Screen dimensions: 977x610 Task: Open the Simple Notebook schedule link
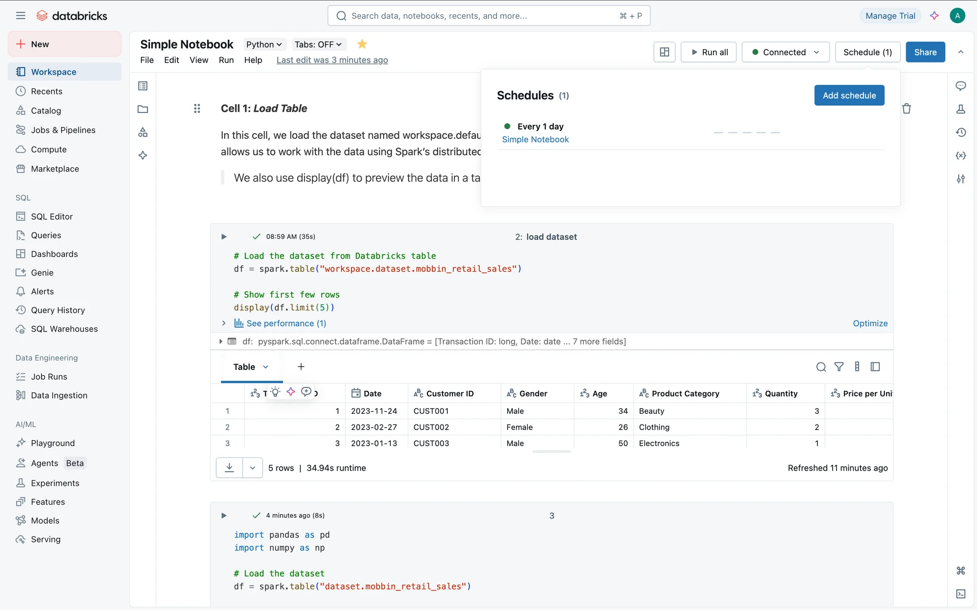(535, 139)
